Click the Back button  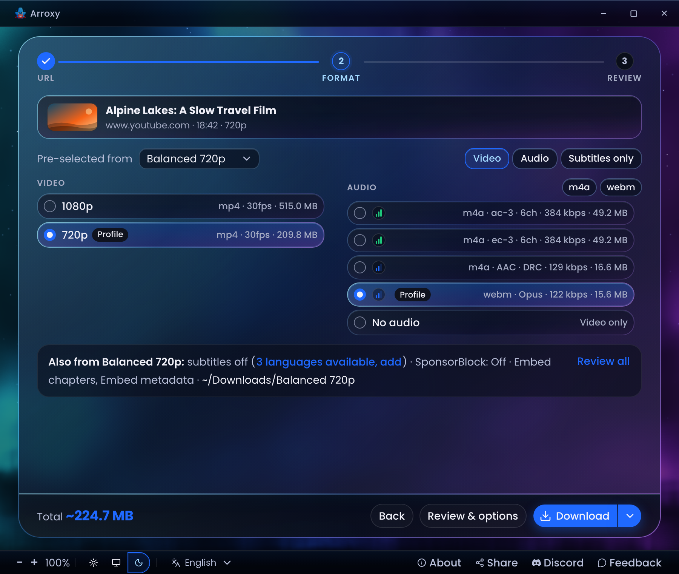coord(392,516)
